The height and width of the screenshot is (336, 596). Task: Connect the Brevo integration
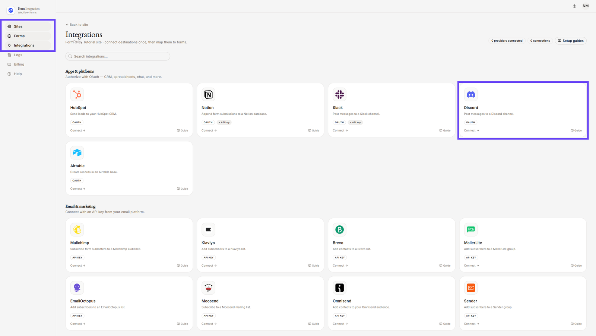(340, 266)
